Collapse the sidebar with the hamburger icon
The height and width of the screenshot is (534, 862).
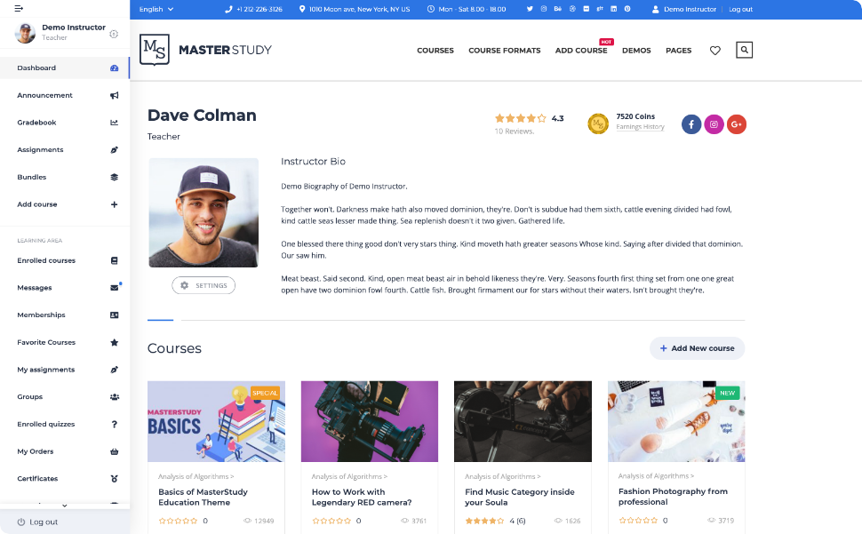point(19,8)
